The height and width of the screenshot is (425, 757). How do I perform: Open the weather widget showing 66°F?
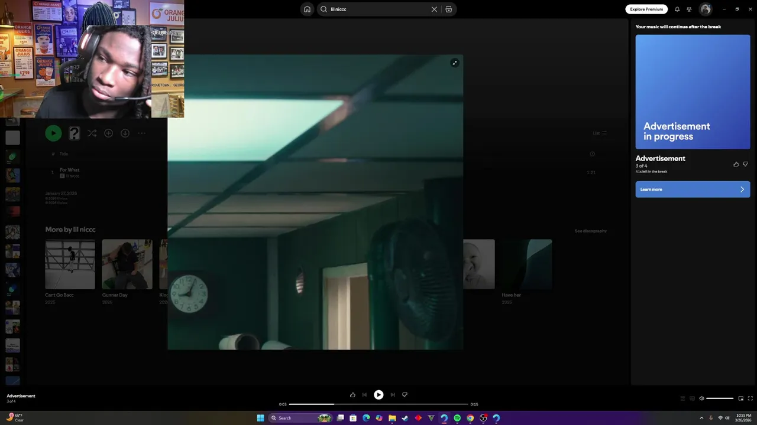[x=15, y=418]
